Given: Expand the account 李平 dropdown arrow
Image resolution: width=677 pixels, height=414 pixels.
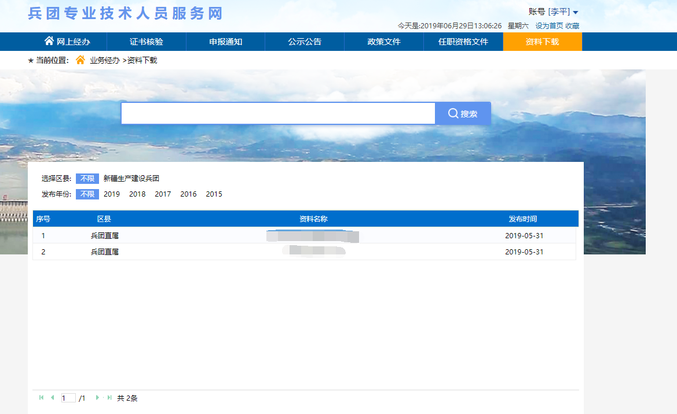Looking at the screenshot, I should (576, 12).
